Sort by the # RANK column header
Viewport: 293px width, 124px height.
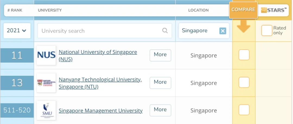pyautogui.click(x=15, y=10)
